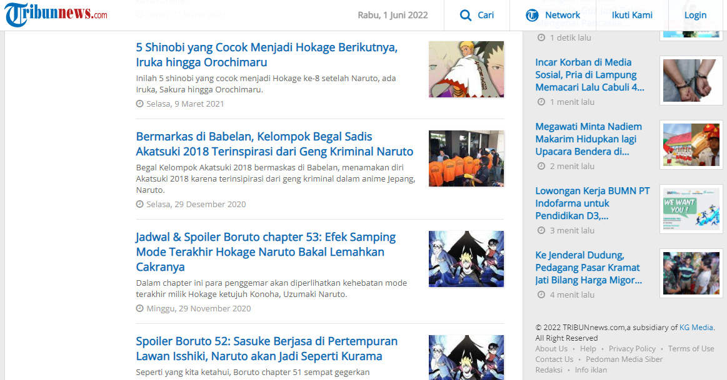Image resolution: width=727 pixels, height=380 pixels.
Task: Open article Jadwal & Spoiler Boruto chapter 53
Action: coord(266,252)
